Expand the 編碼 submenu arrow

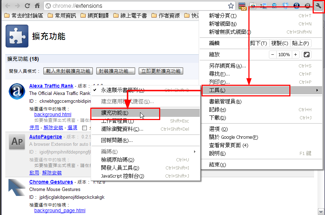195,151
